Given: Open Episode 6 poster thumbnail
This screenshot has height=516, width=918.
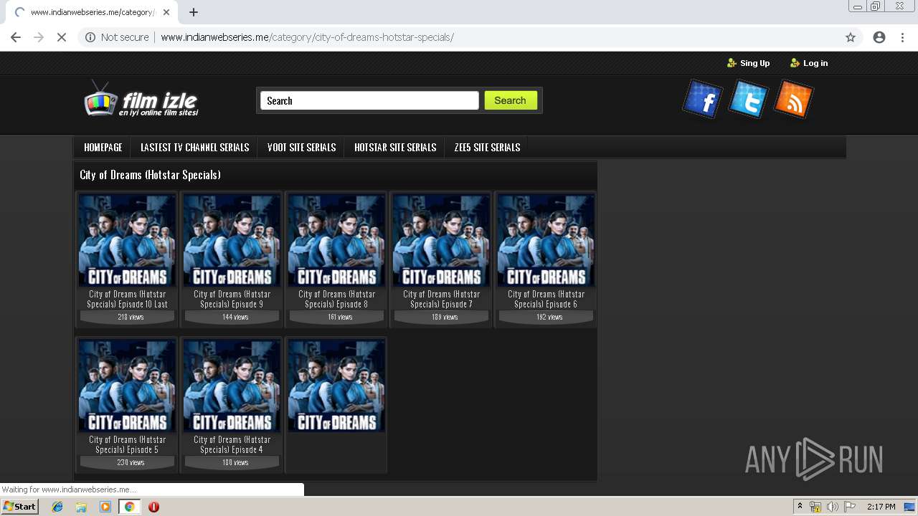Looking at the screenshot, I should (546, 240).
